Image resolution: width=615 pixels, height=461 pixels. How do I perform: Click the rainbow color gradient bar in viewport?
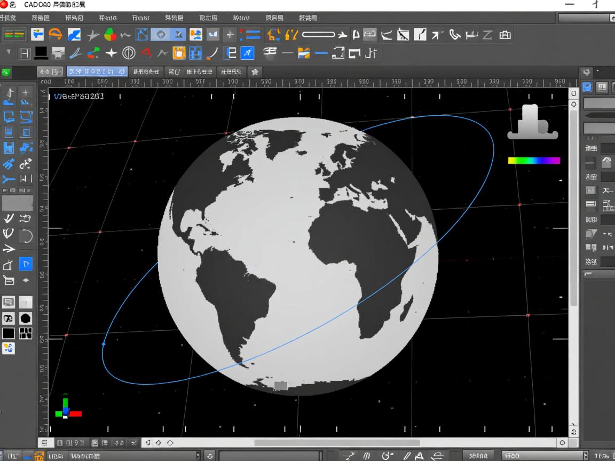(534, 160)
